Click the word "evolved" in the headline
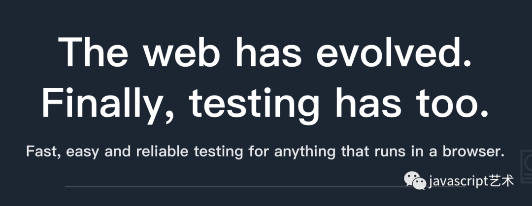 click(x=394, y=52)
